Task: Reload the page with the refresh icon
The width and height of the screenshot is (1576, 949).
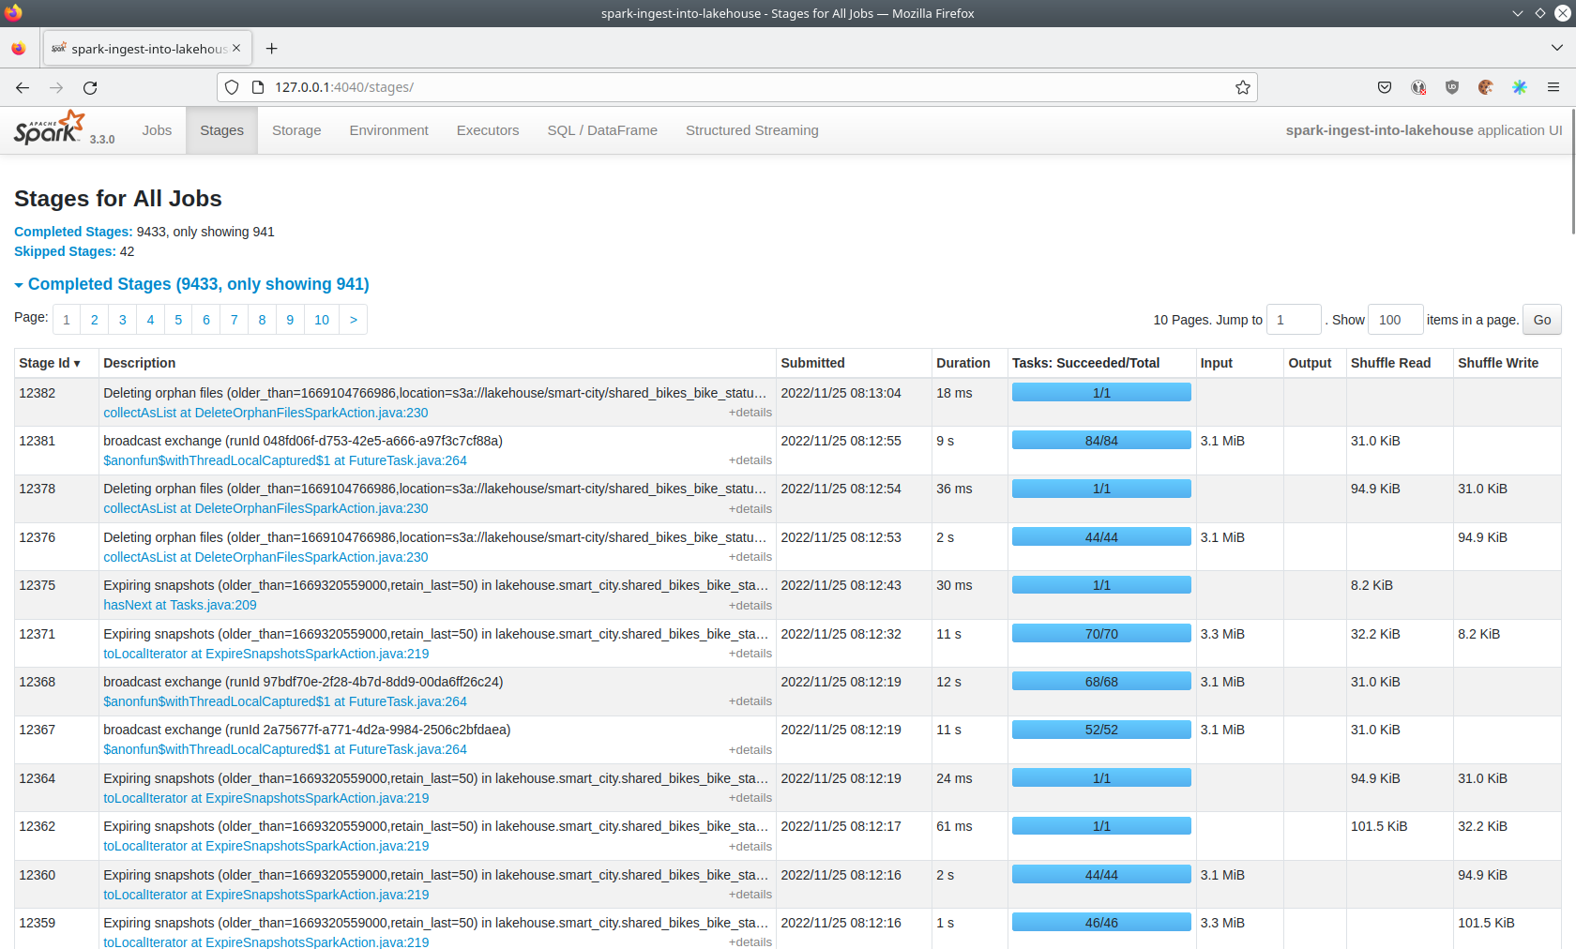Action: (90, 87)
